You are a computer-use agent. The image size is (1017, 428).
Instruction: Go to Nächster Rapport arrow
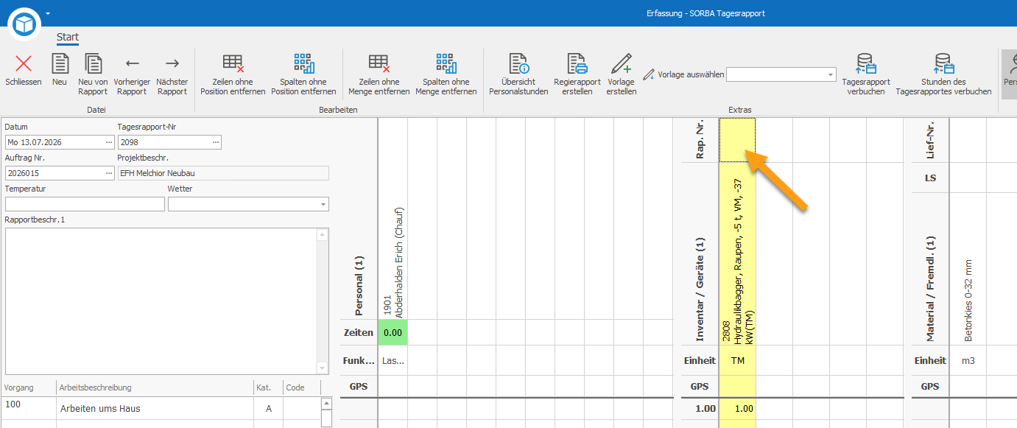172,63
